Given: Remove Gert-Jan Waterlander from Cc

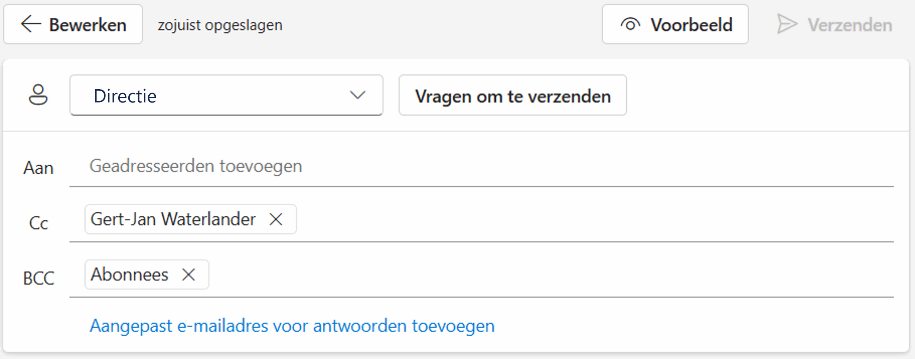Looking at the screenshot, I should pos(276,219).
